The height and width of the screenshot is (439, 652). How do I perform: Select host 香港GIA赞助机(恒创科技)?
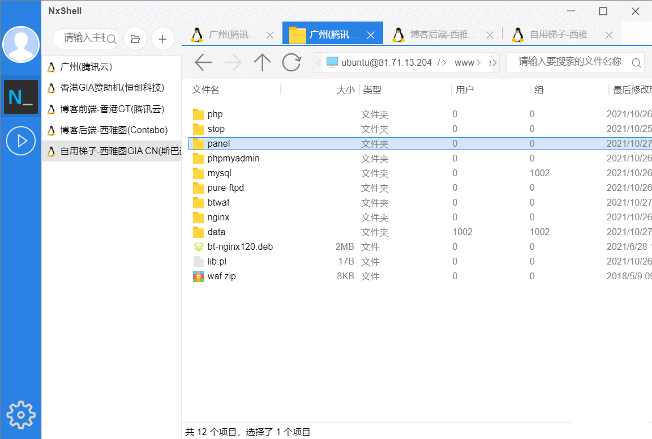coord(111,88)
